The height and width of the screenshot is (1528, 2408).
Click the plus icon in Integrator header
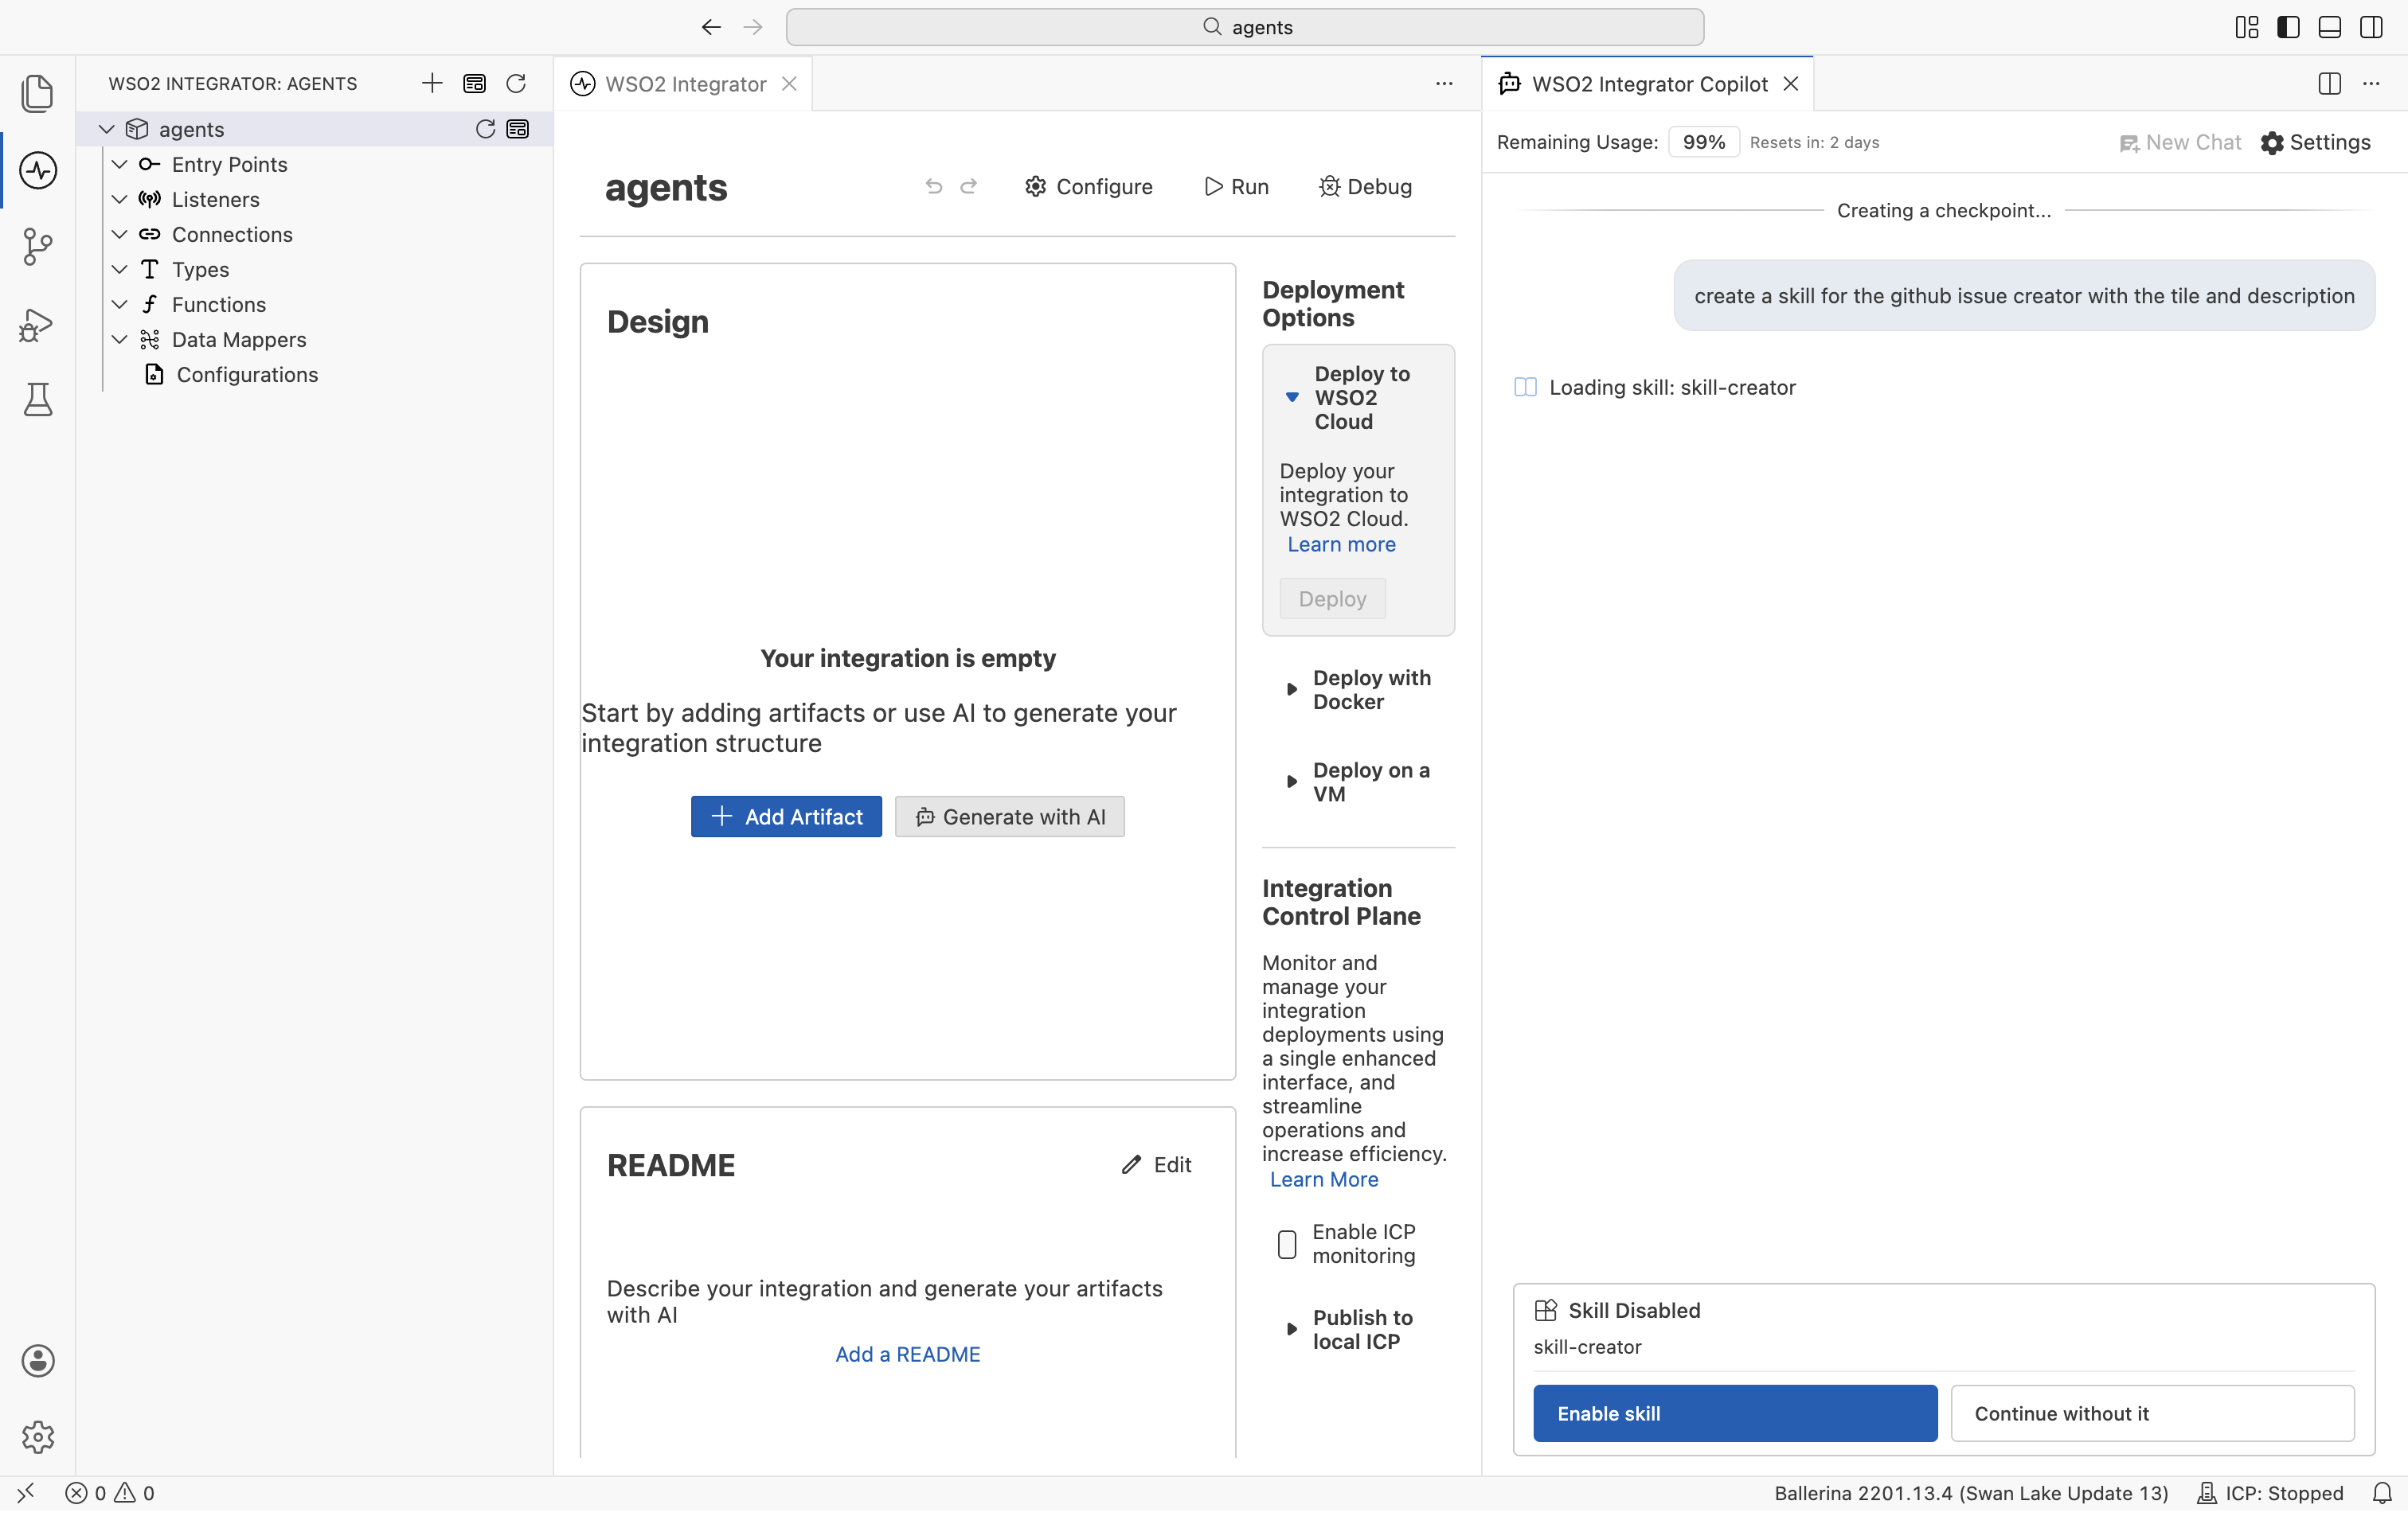click(x=432, y=83)
